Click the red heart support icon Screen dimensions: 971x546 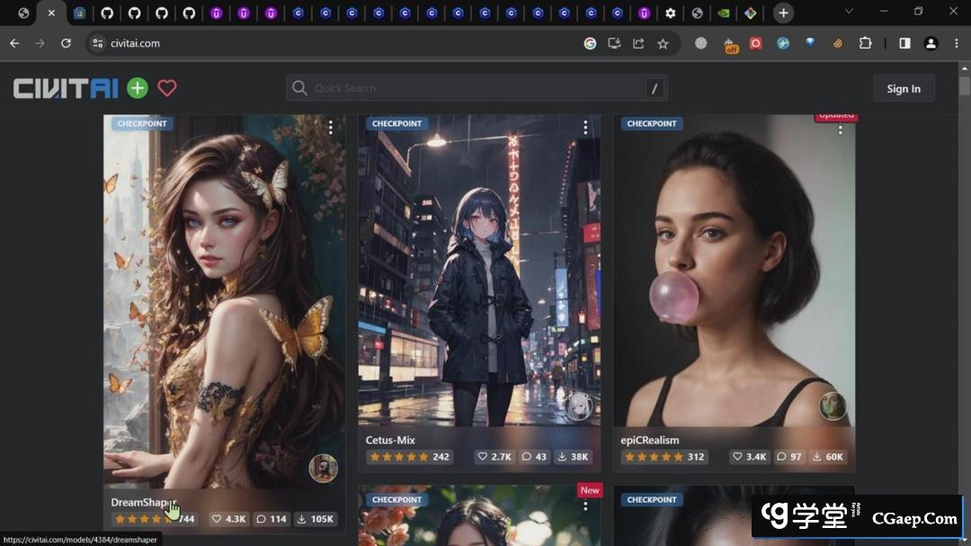167,88
